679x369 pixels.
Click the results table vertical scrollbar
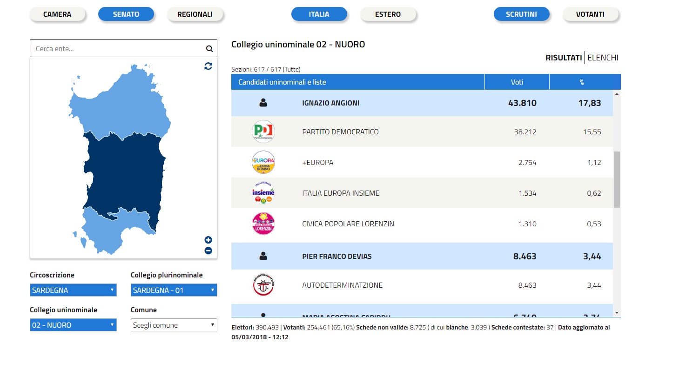coord(617,179)
